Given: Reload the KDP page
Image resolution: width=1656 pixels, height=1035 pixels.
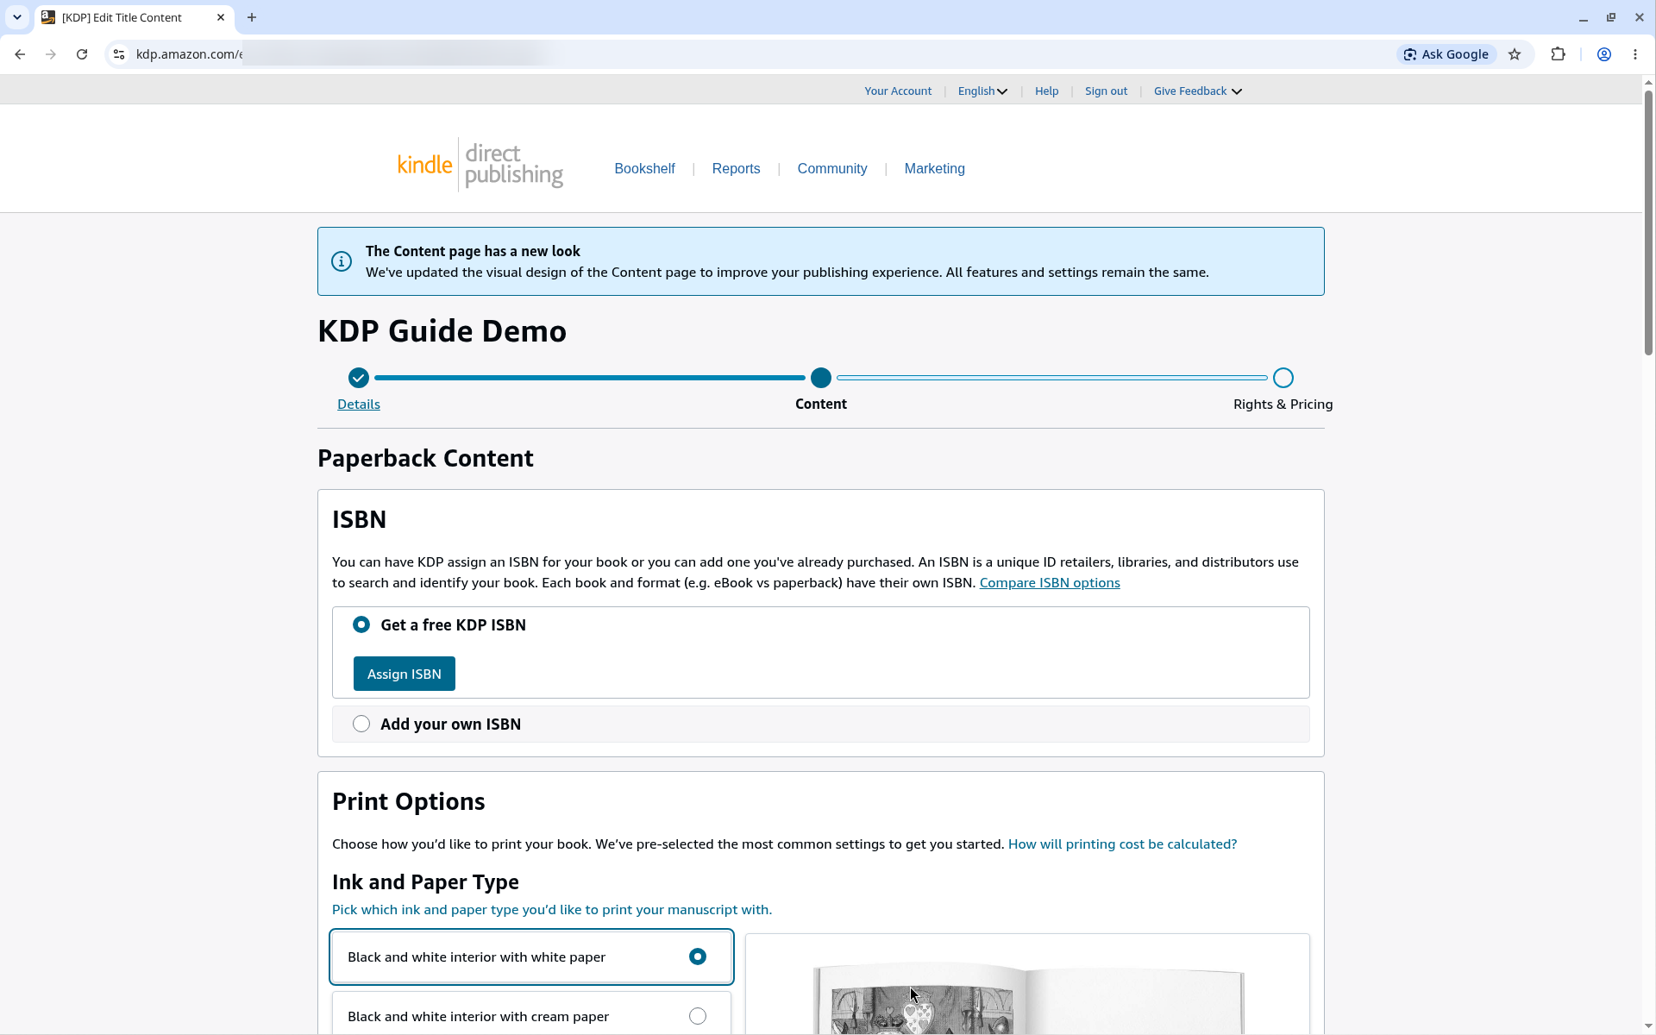Looking at the screenshot, I should 82,54.
